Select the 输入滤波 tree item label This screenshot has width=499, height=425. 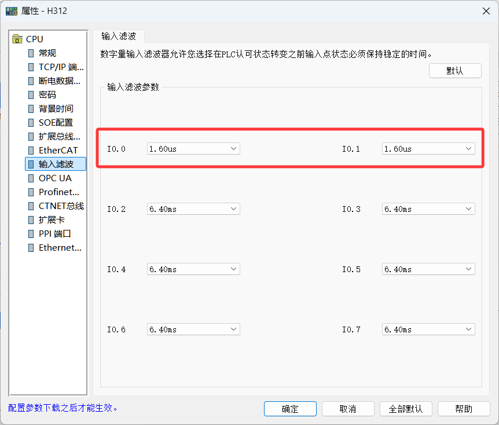(x=56, y=164)
